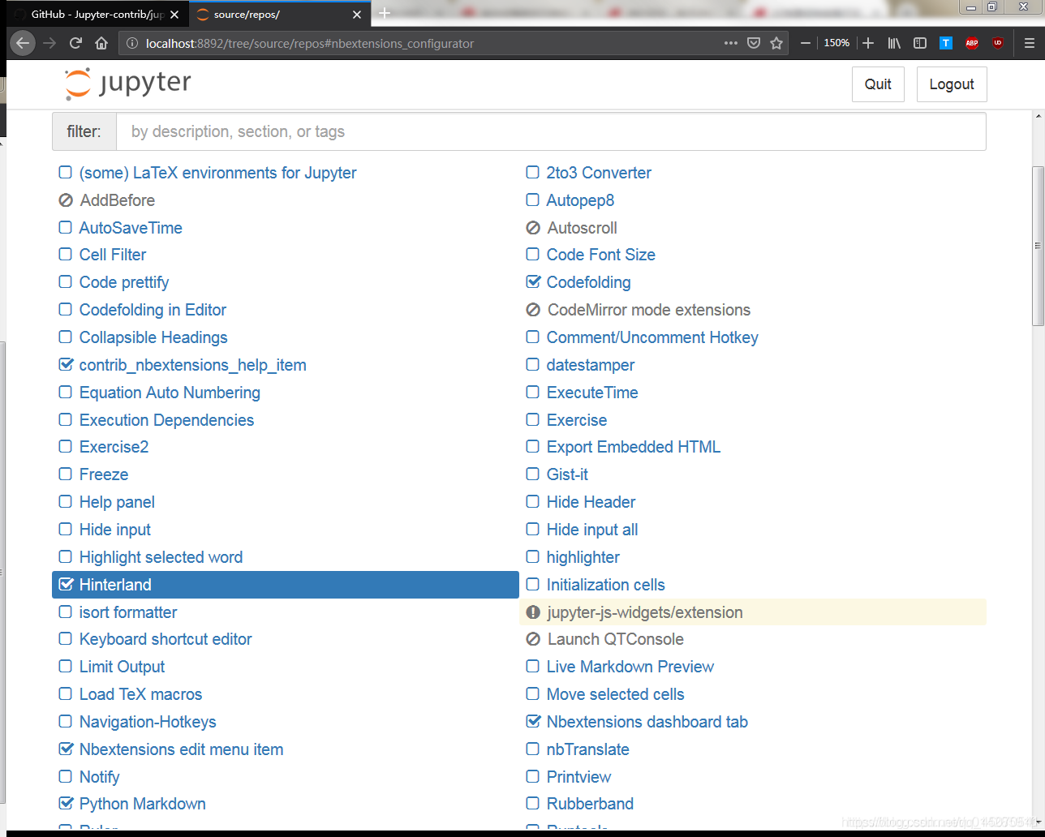Click the Jupyter logo

tap(128, 84)
